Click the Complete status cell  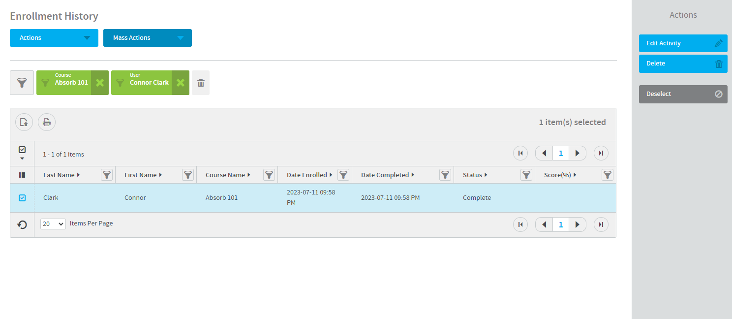pos(477,198)
